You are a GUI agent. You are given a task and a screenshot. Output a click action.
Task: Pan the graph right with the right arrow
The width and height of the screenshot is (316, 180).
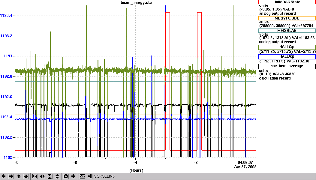(x=11, y=176)
